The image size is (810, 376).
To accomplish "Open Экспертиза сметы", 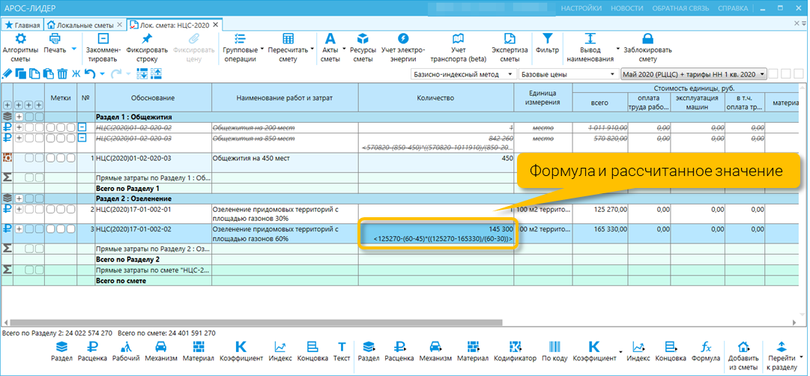I will [x=510, y=47].
